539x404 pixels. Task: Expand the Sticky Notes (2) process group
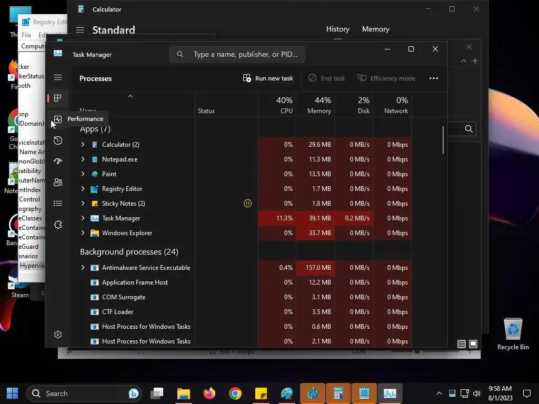coord(83,204)
